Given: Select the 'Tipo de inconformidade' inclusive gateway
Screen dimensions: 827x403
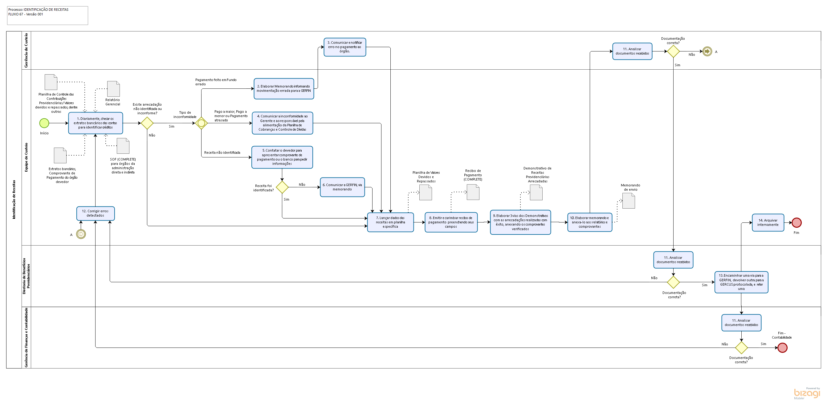Looking at the screenshot, I should tap(201, 123).
